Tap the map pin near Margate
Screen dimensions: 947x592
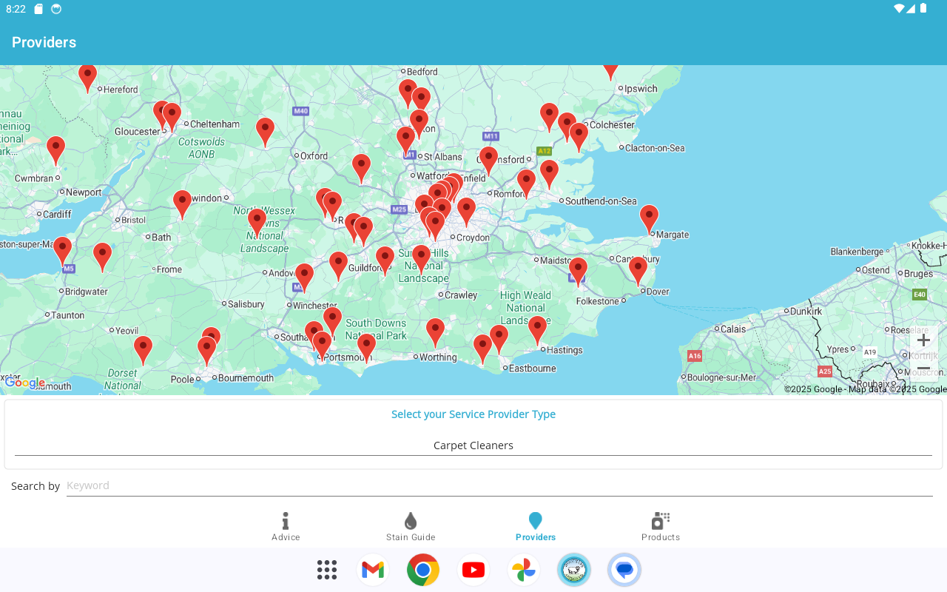(649, 218)
